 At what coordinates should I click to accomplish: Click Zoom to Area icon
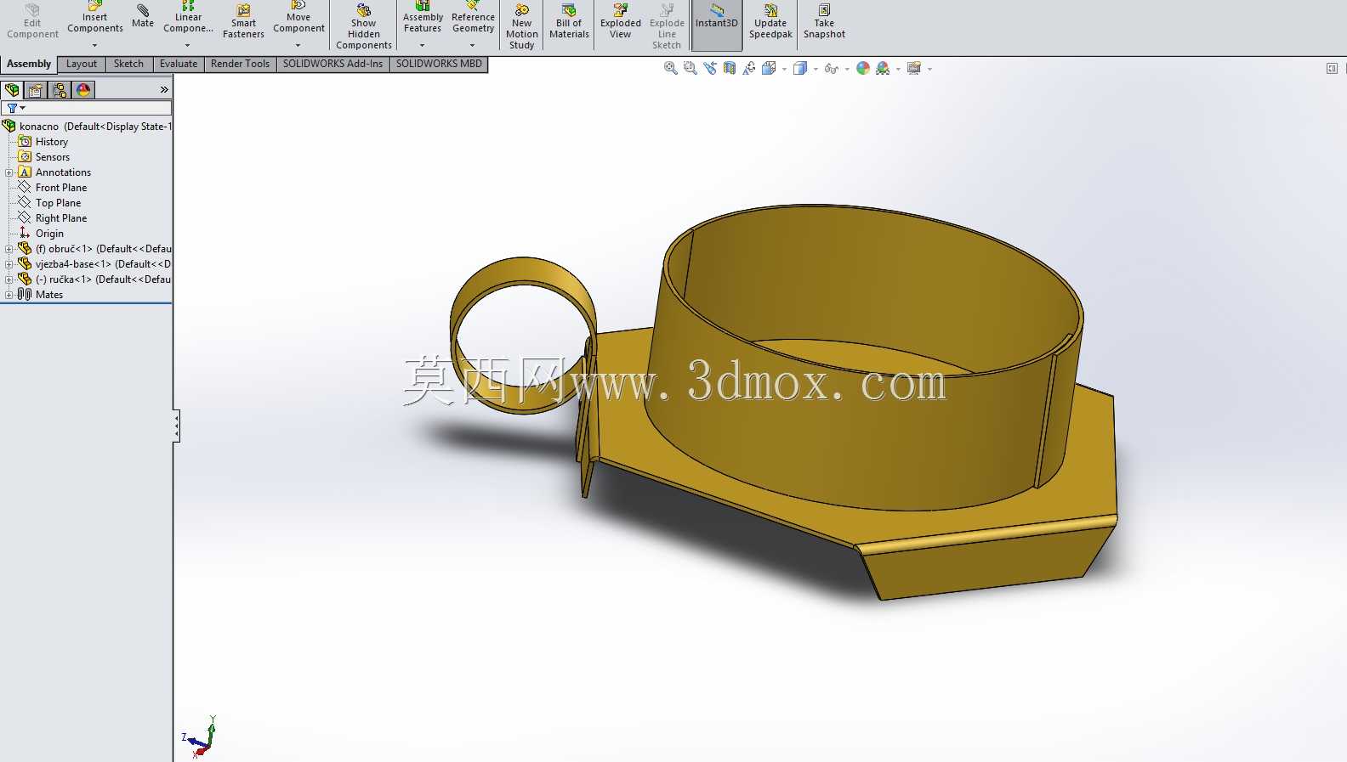691,68
